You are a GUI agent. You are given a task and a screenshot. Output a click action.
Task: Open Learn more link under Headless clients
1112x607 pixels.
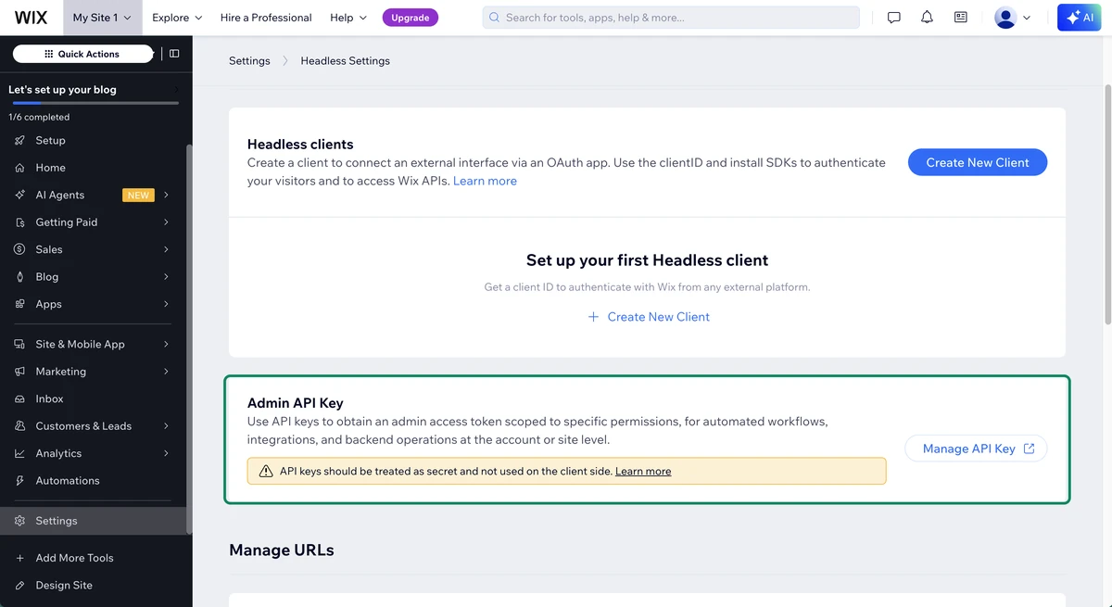click(x=485, y=181)
